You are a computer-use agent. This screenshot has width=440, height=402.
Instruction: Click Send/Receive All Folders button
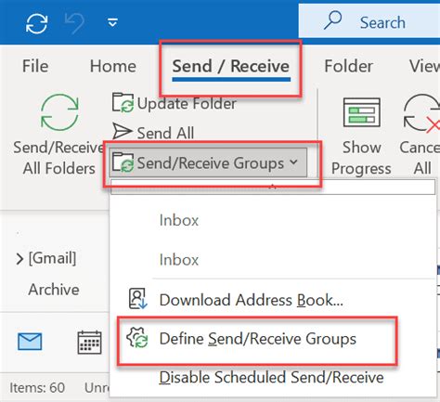(59, 135)
